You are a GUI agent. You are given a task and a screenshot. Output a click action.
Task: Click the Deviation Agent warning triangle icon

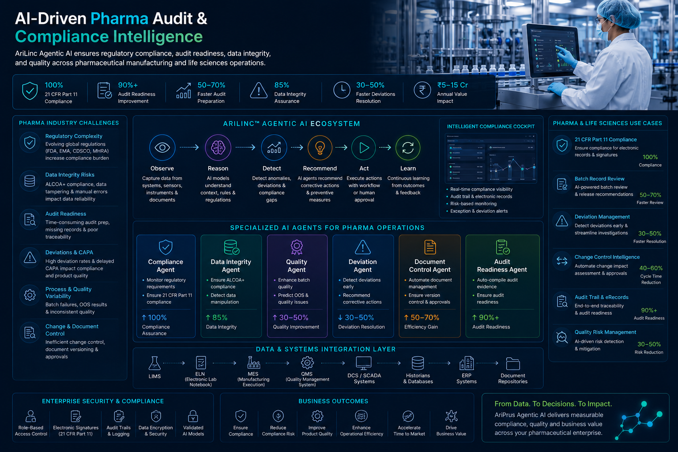(363, 247)
